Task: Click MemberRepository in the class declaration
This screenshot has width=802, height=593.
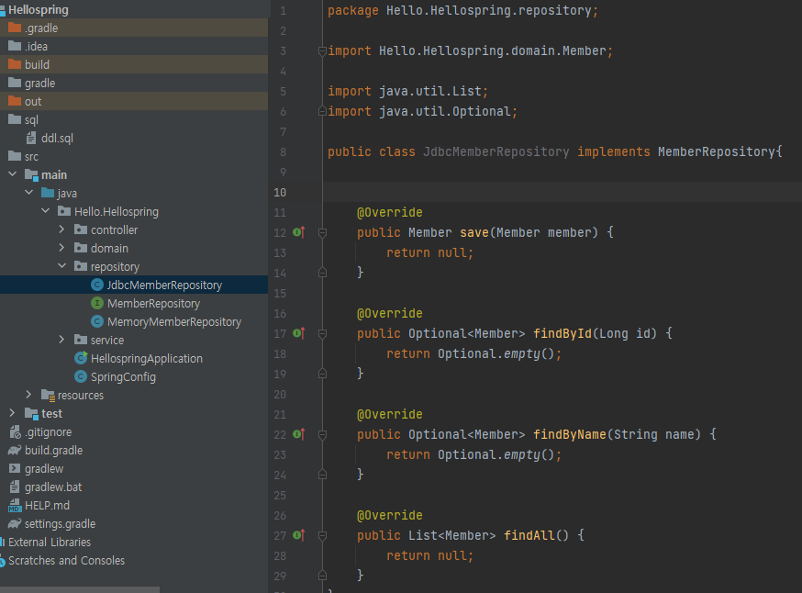Action: point(716,152)
